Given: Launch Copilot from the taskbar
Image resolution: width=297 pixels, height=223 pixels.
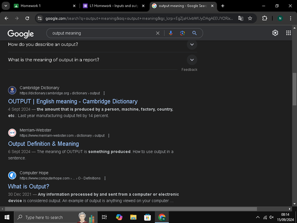Looking at the screenshot, I should [119, 217].
